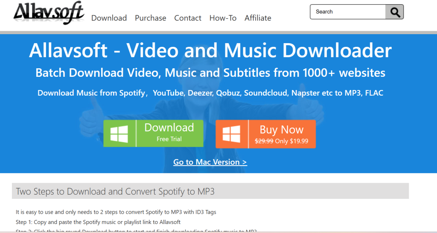The image size is (437, 233).
Task: Go to the Purchase page
Action: tap(150, 18)
